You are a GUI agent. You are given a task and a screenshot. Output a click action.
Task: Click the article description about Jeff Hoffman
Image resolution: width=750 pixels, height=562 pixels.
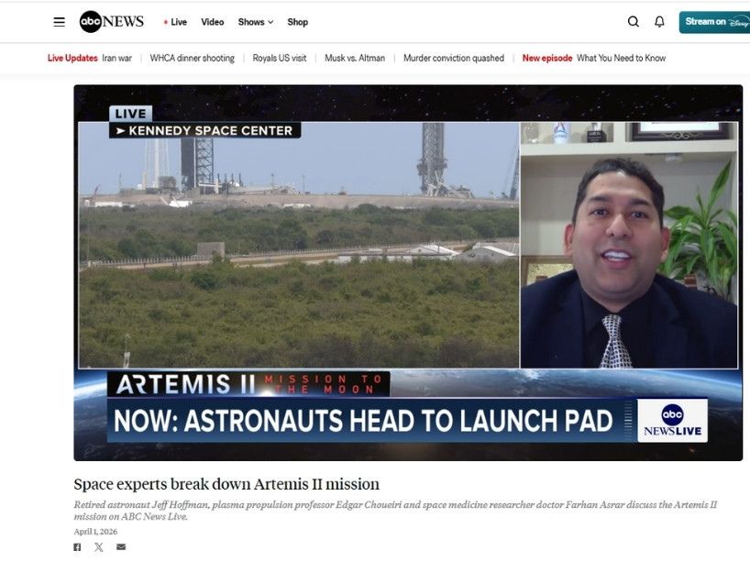395,511
